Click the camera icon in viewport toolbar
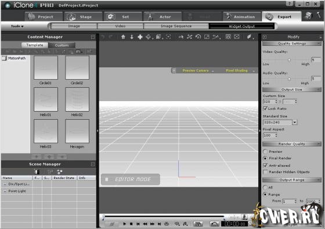 (228, 37)
